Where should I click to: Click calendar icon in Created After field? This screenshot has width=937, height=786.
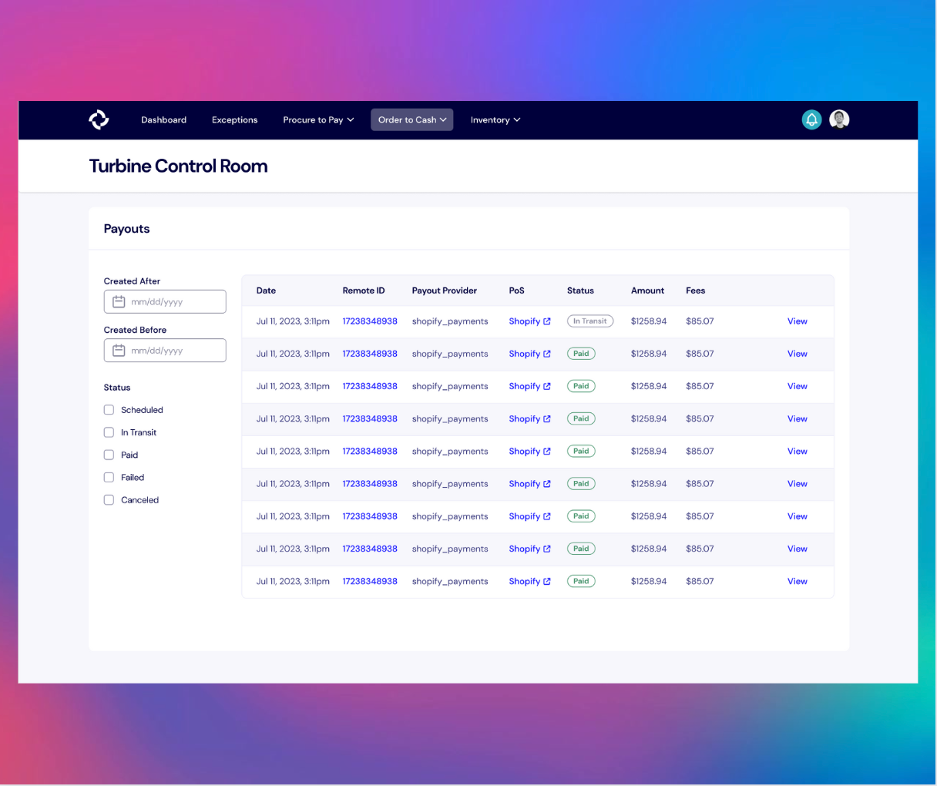pos(119,302)
